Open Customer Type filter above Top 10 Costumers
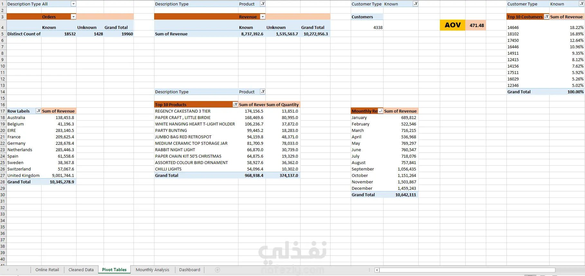The height and width of the screenshot is (276, 585). coord(581,4)
